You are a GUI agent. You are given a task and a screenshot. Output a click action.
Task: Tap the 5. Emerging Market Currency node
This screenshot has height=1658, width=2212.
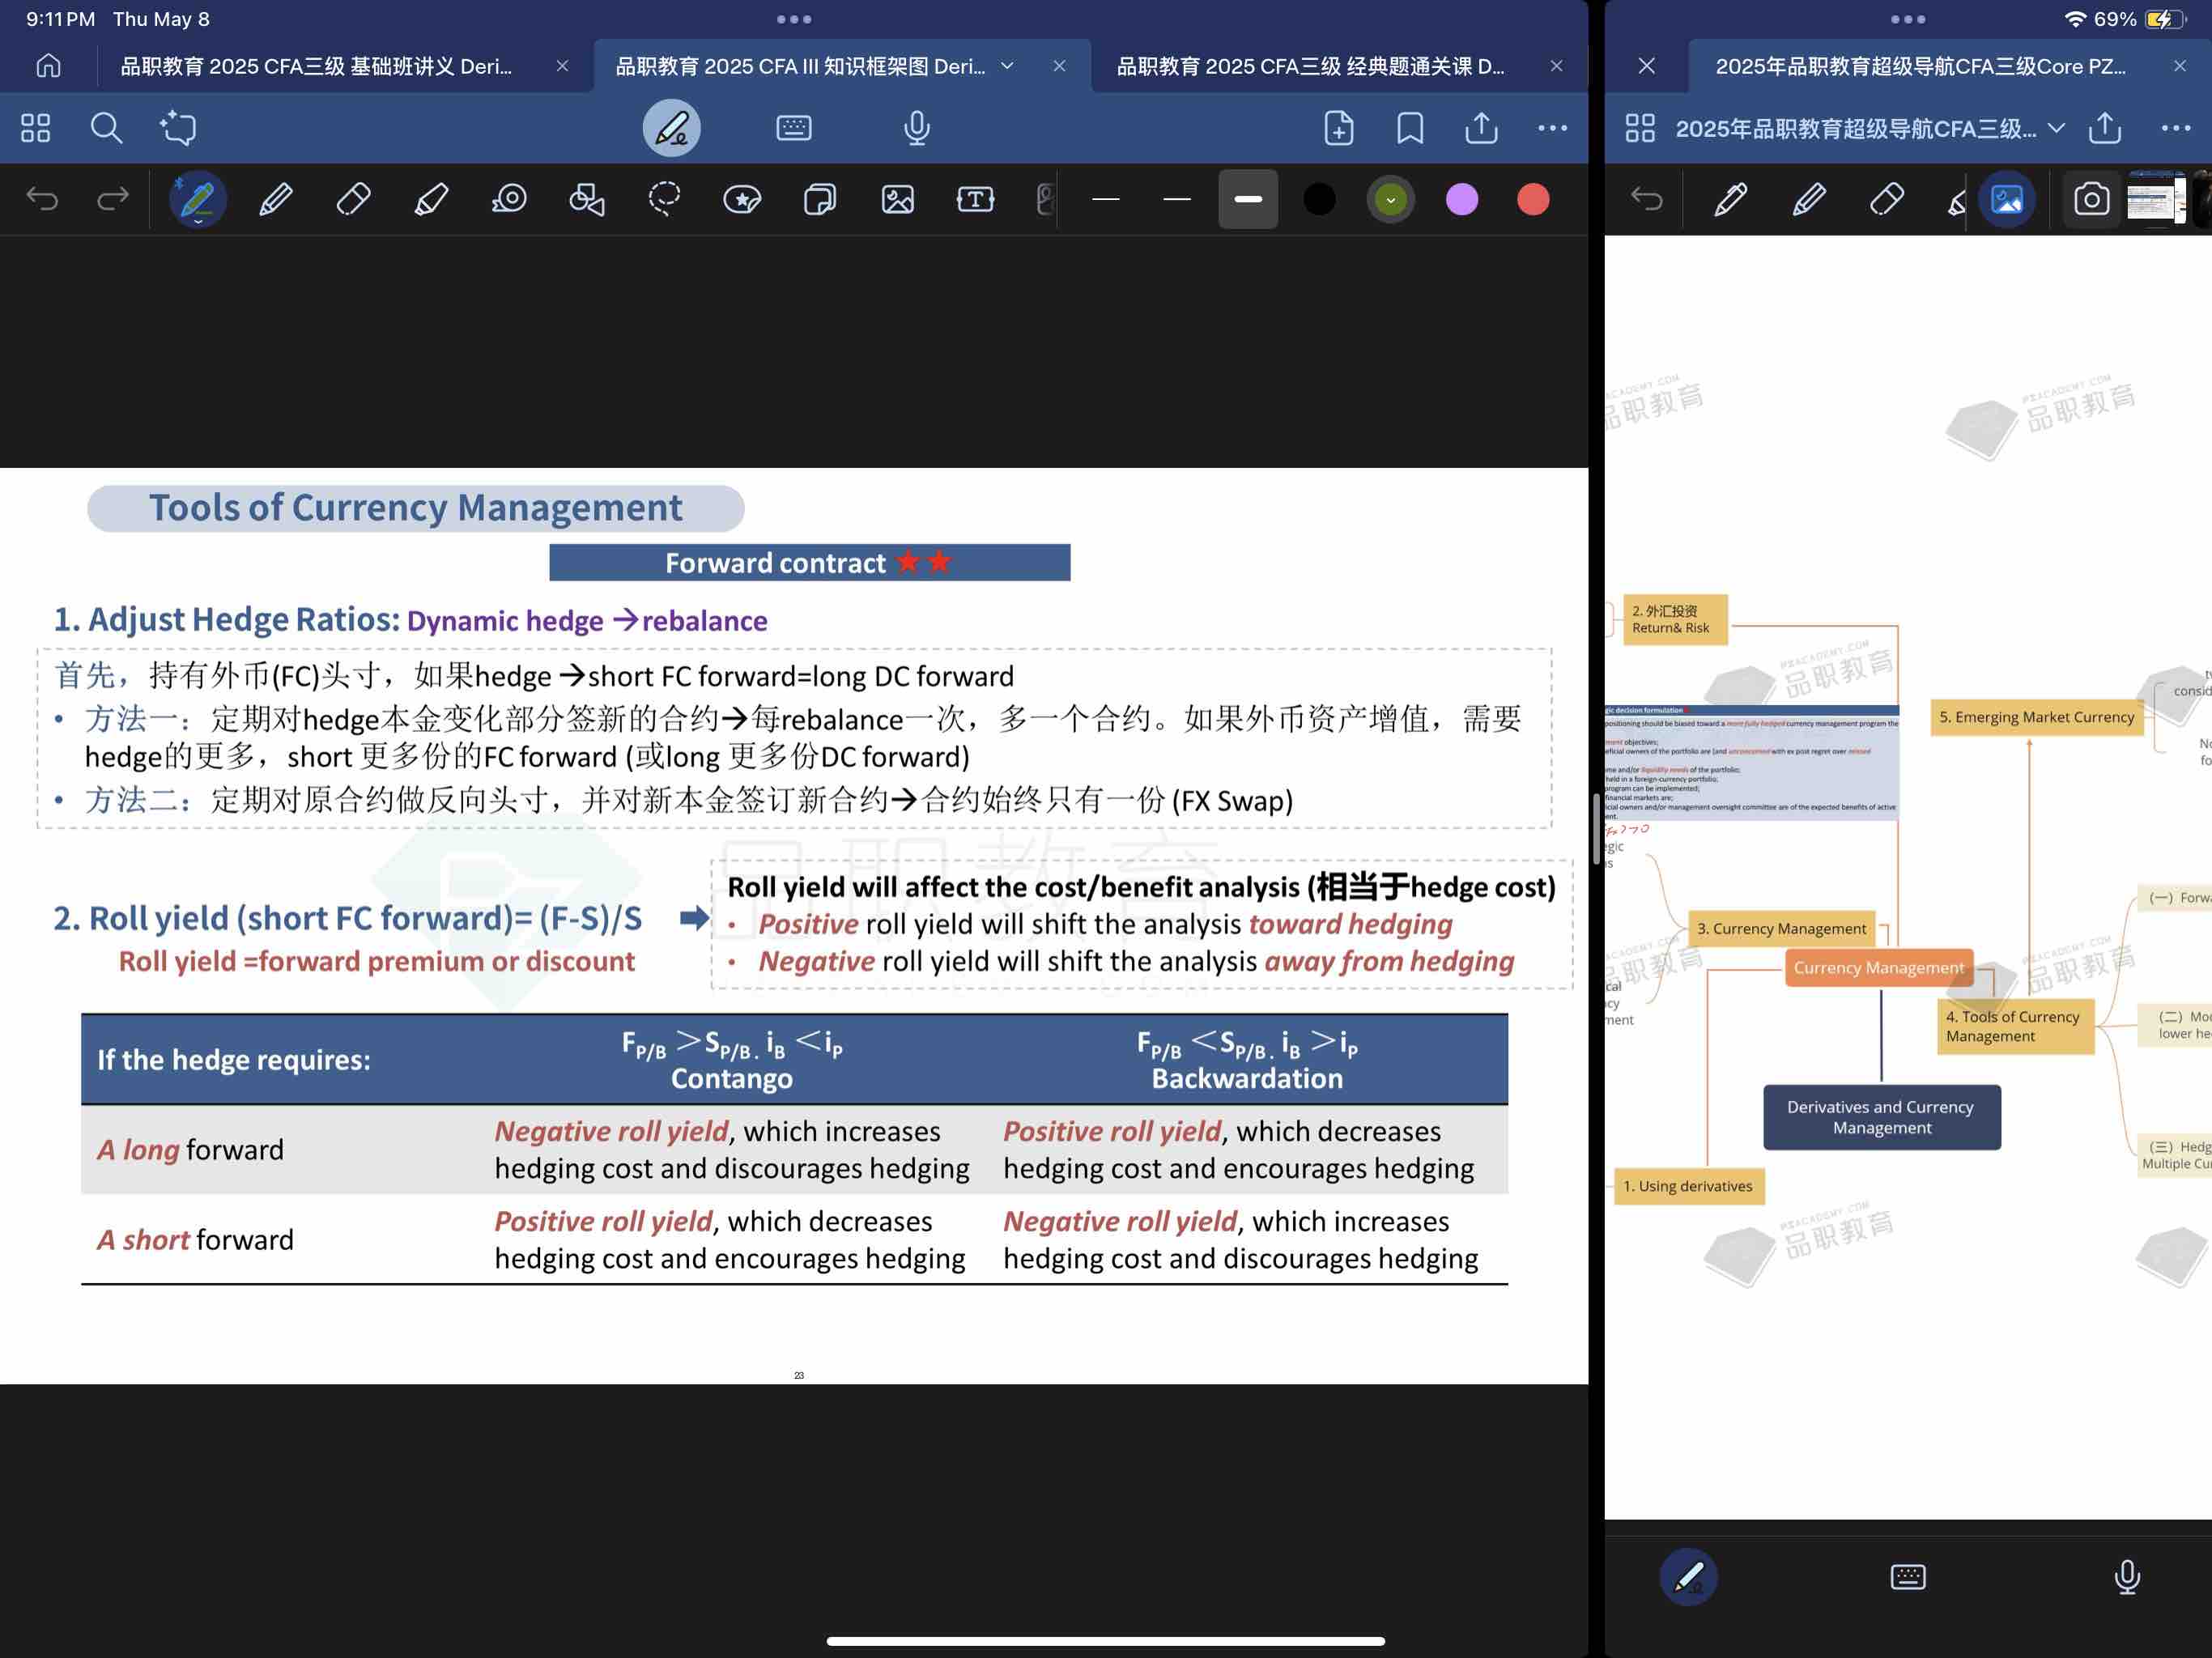[x=2036, y=717]
